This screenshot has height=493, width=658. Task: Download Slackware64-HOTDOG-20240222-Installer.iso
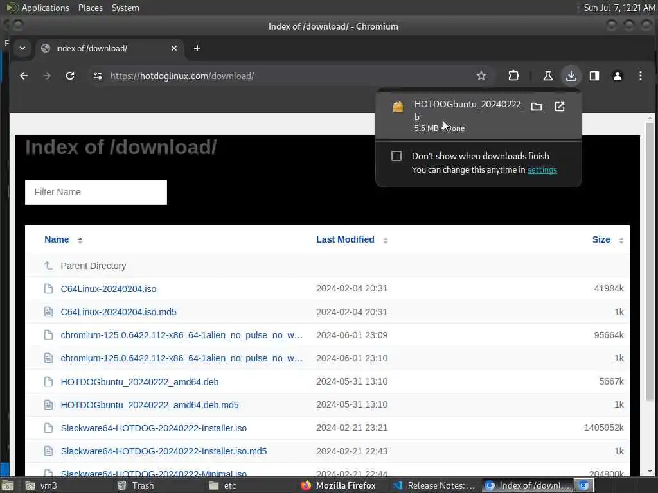click(154, 428)
